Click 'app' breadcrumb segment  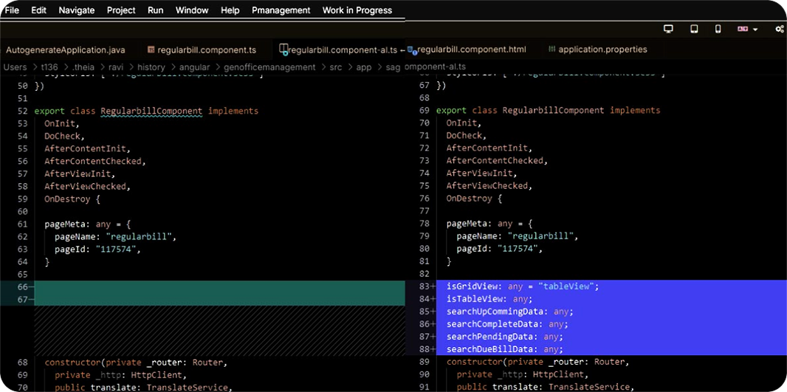coord(364,66)
